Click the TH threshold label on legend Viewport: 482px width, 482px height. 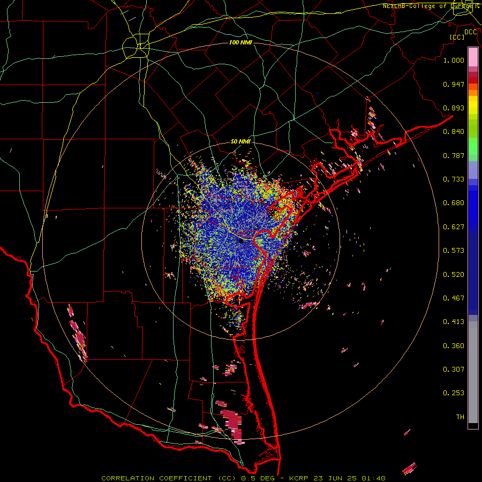point(460,417)
